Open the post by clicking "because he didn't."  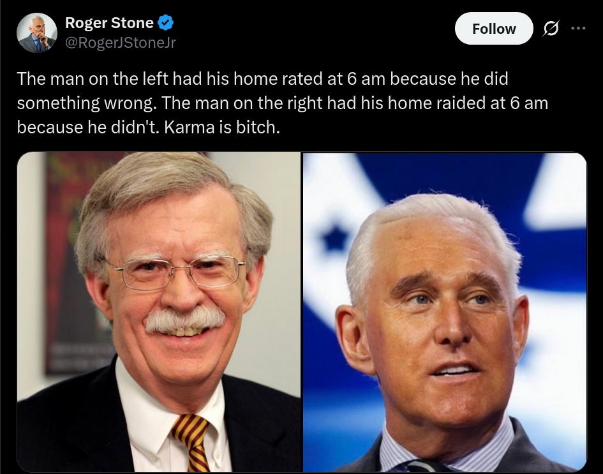pos(88,127)
